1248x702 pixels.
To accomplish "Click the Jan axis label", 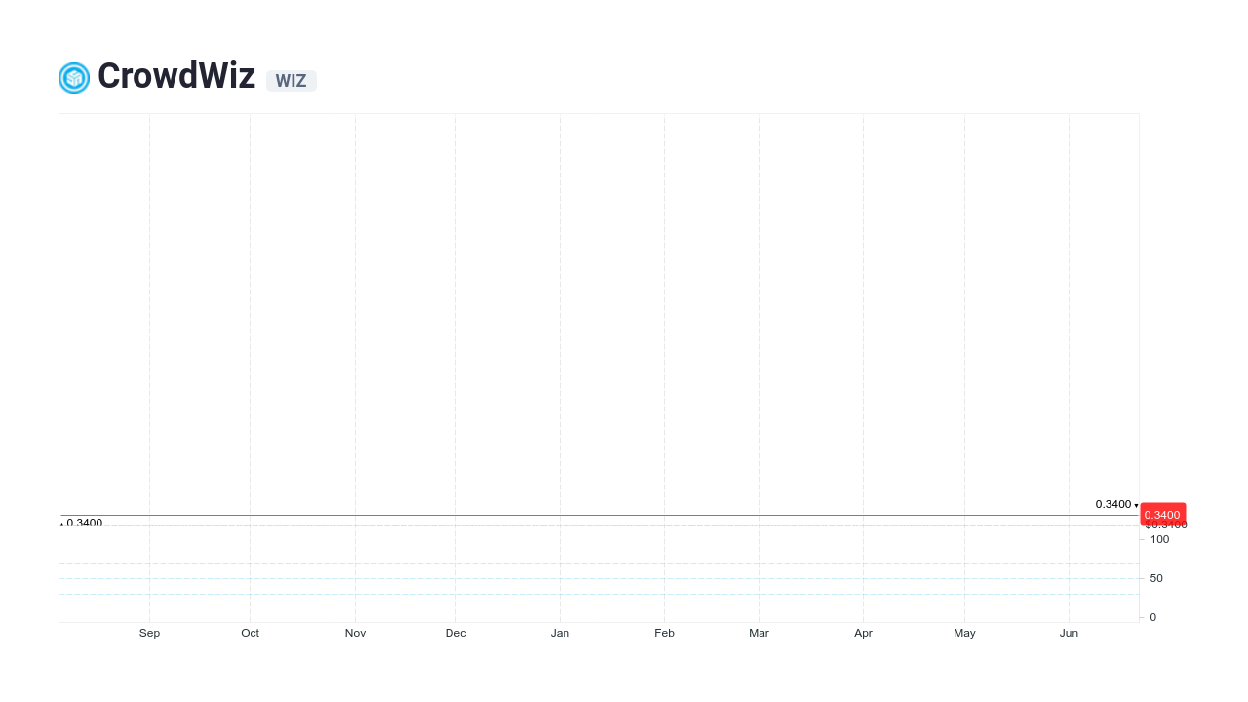I will pos(560,633).
